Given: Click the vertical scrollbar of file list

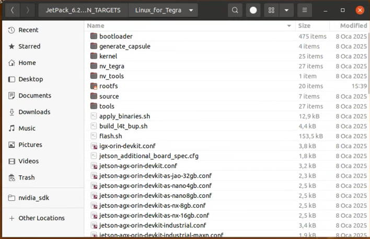Looking at the screenshot, I should click(x=368, y=64).
